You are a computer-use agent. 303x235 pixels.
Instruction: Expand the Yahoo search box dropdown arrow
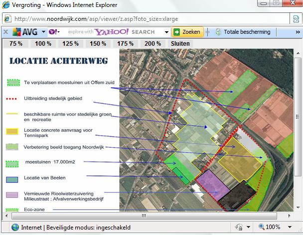[x=166, y=32]
